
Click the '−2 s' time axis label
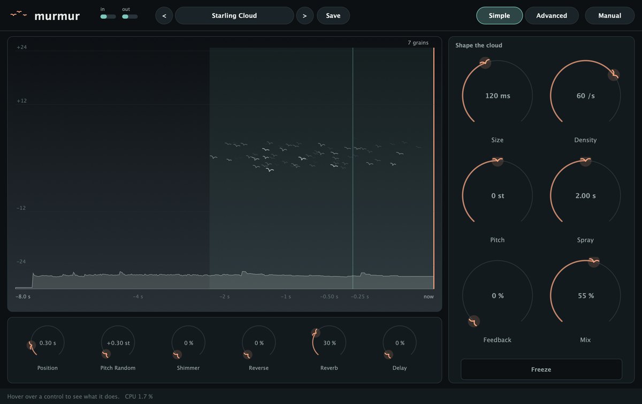pyautogui.click(x=225, y=296)
